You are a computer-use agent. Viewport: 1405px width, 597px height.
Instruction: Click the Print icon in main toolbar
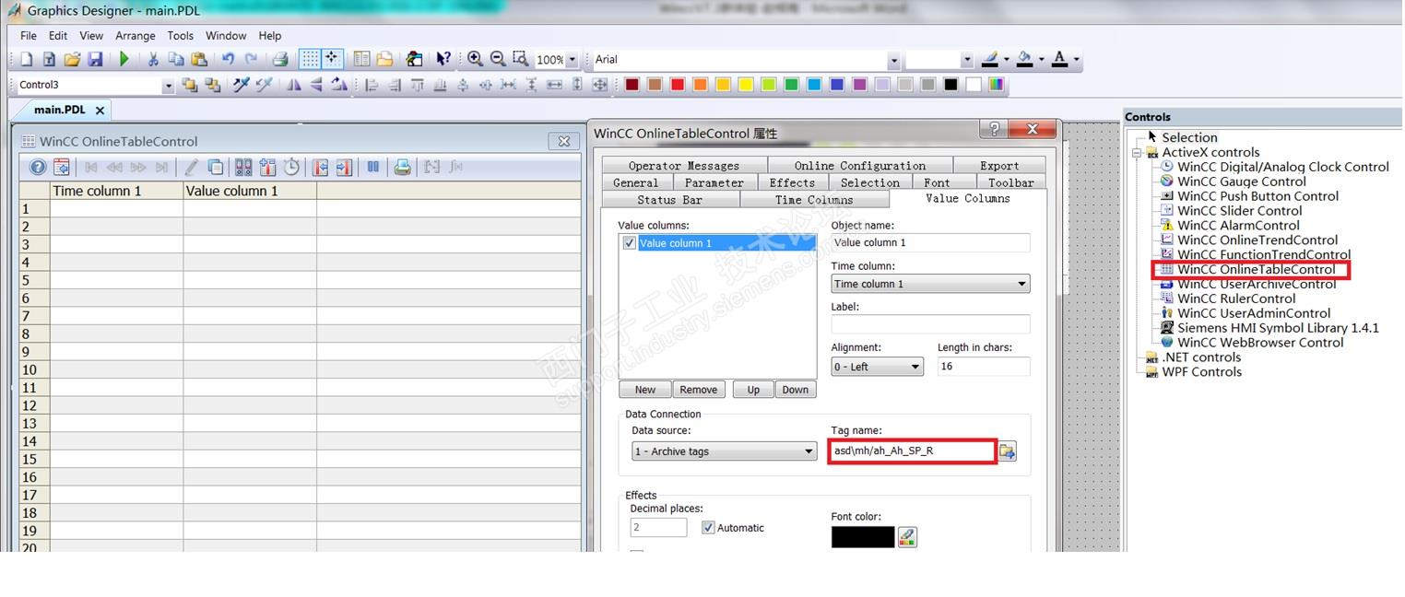[x=280, y=59]
